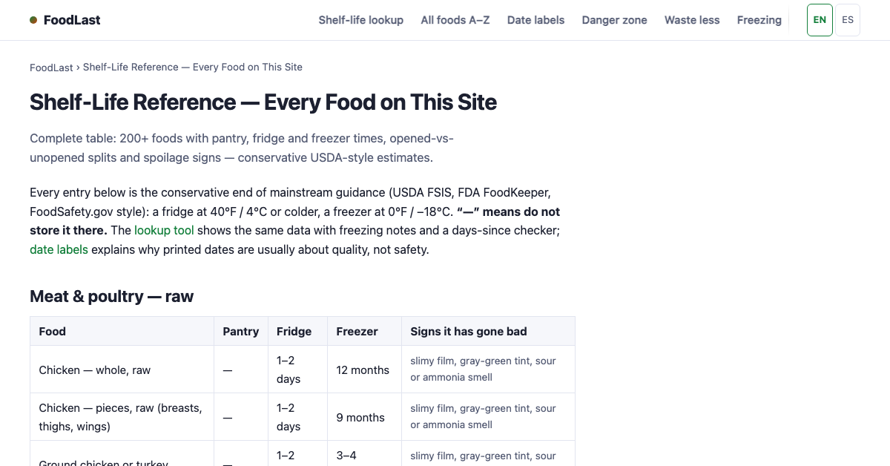Switch language to EN

pyautogui.click(x=820, y=20)
